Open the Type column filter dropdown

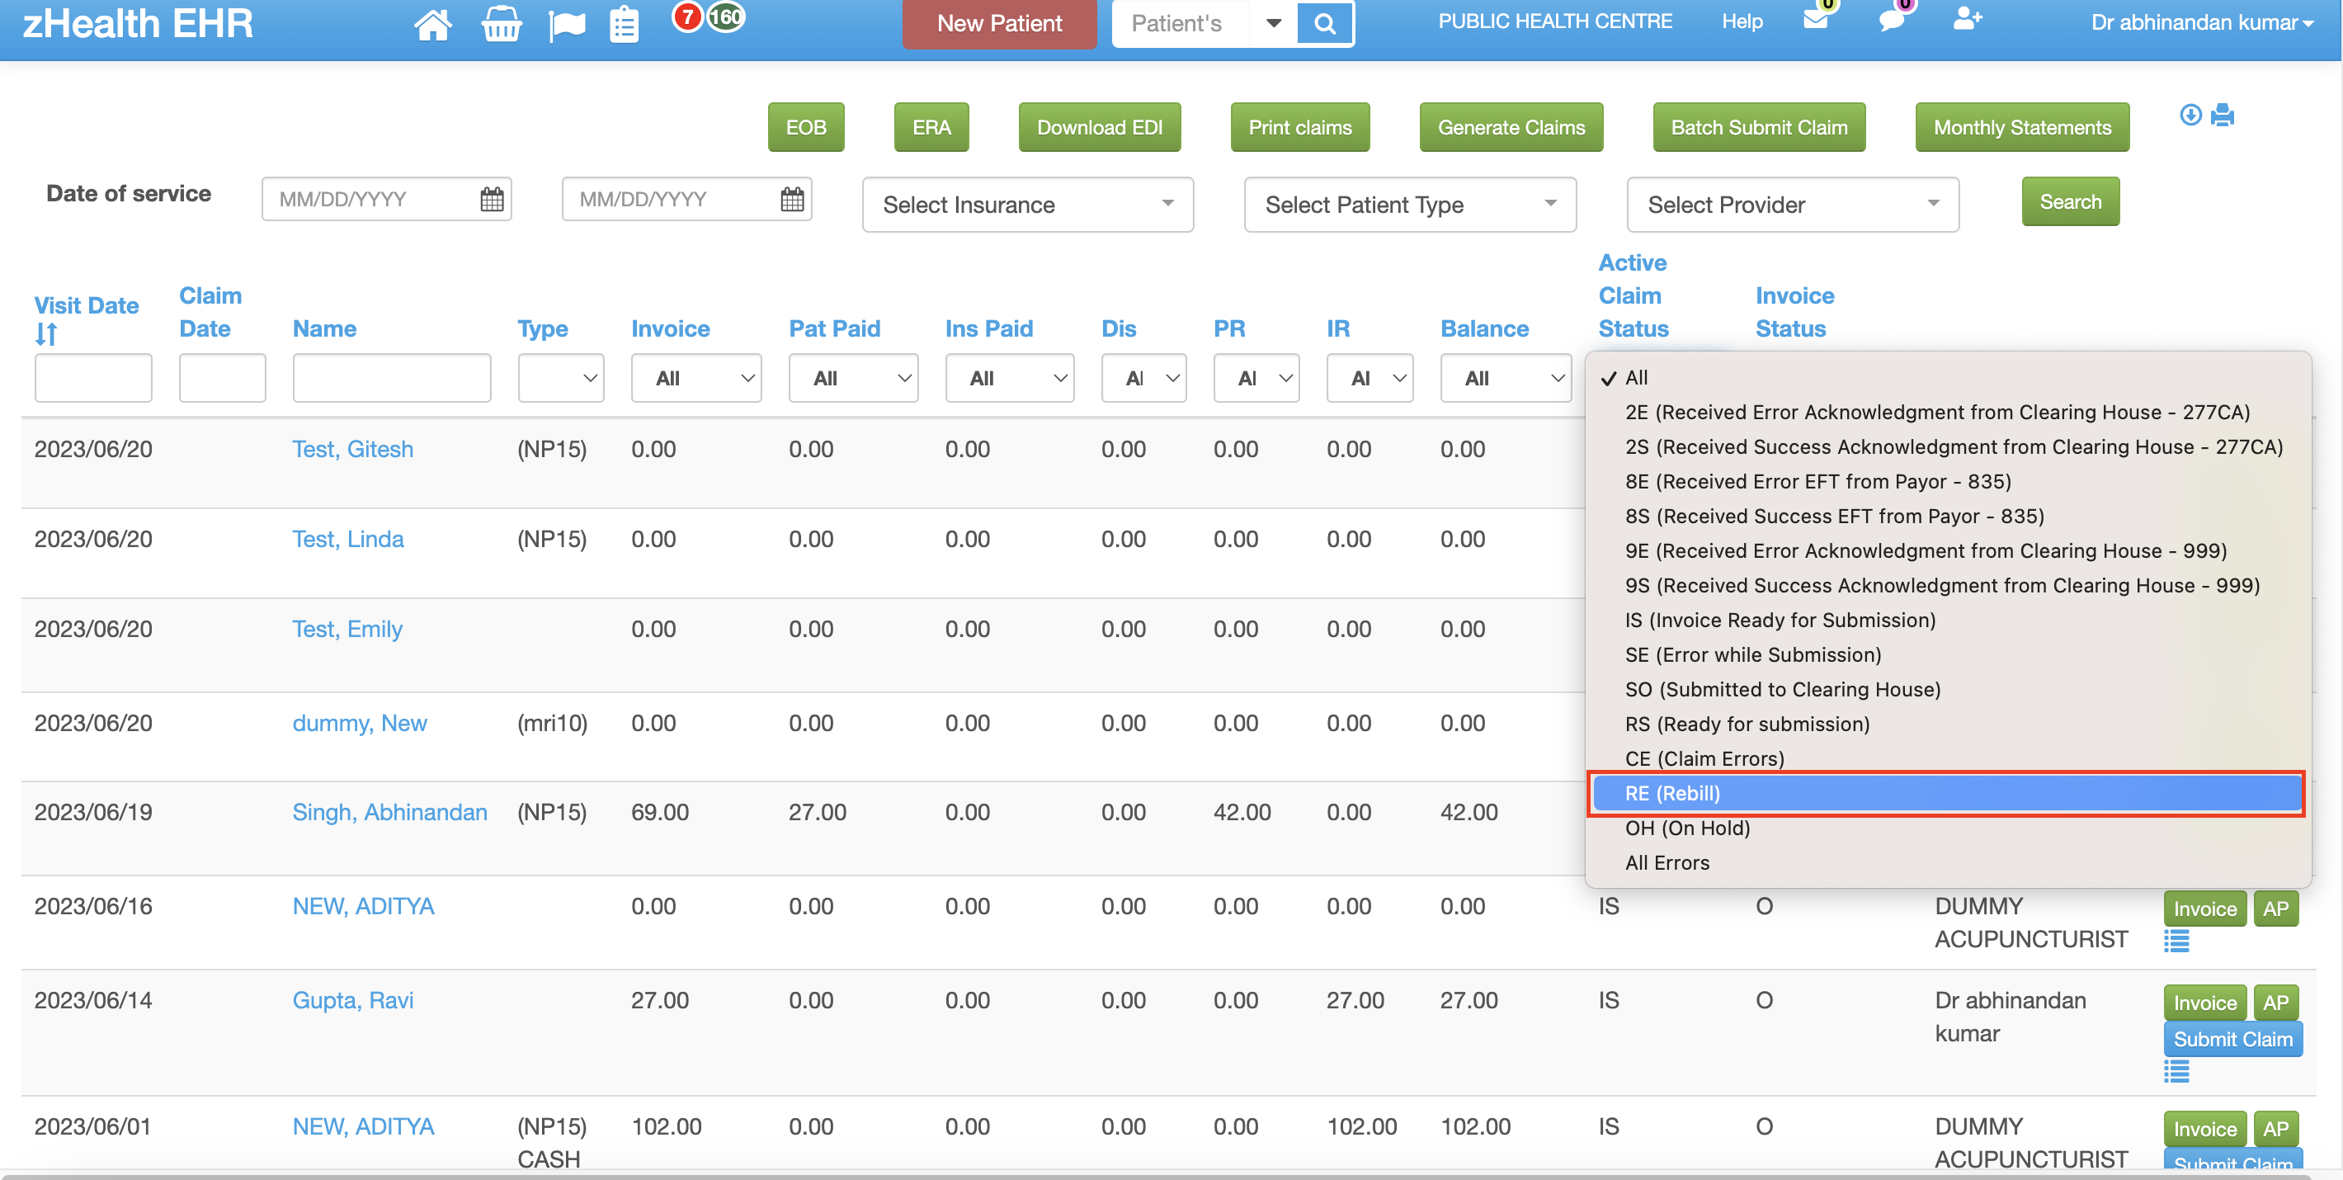pos(561,378)
